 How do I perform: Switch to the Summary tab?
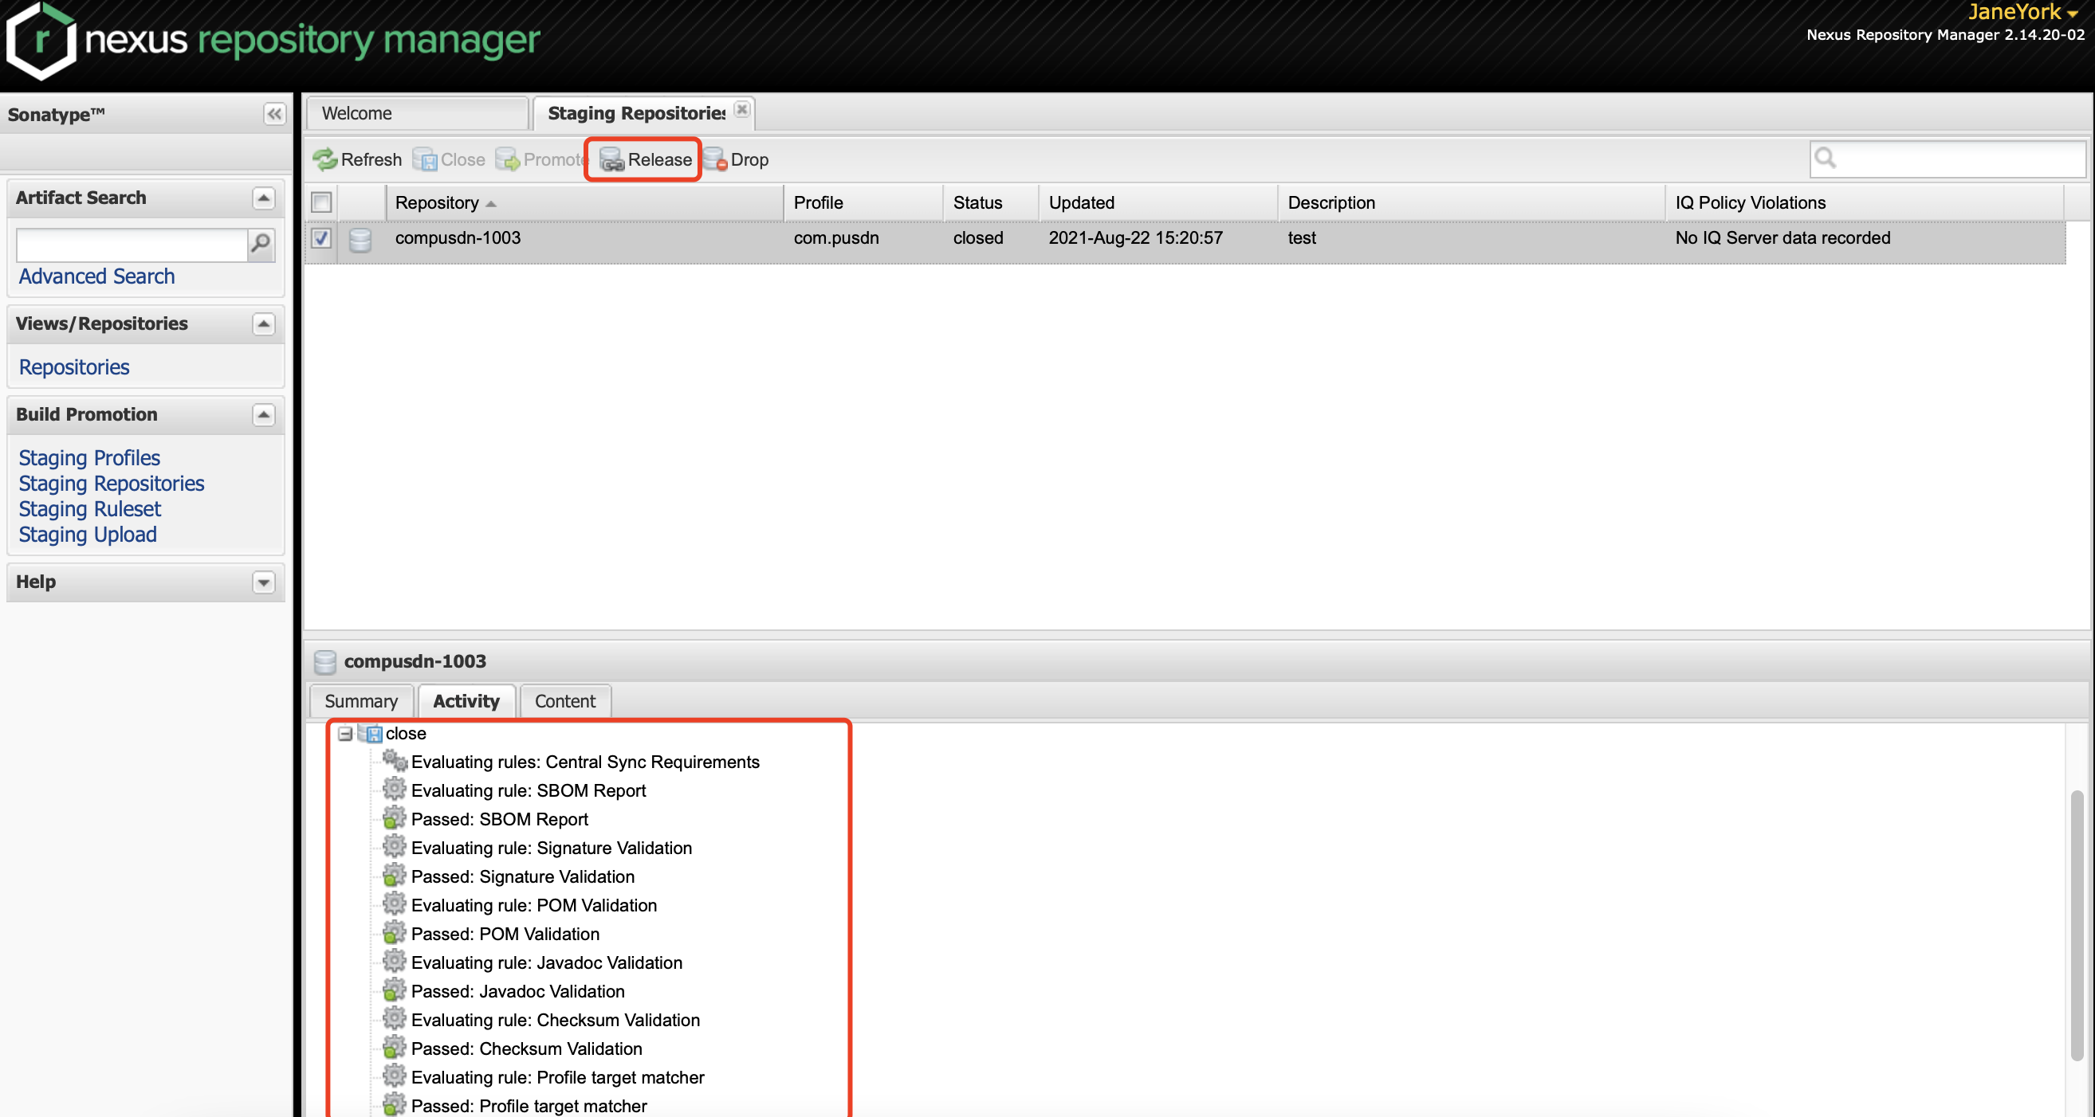pos(361,701)
